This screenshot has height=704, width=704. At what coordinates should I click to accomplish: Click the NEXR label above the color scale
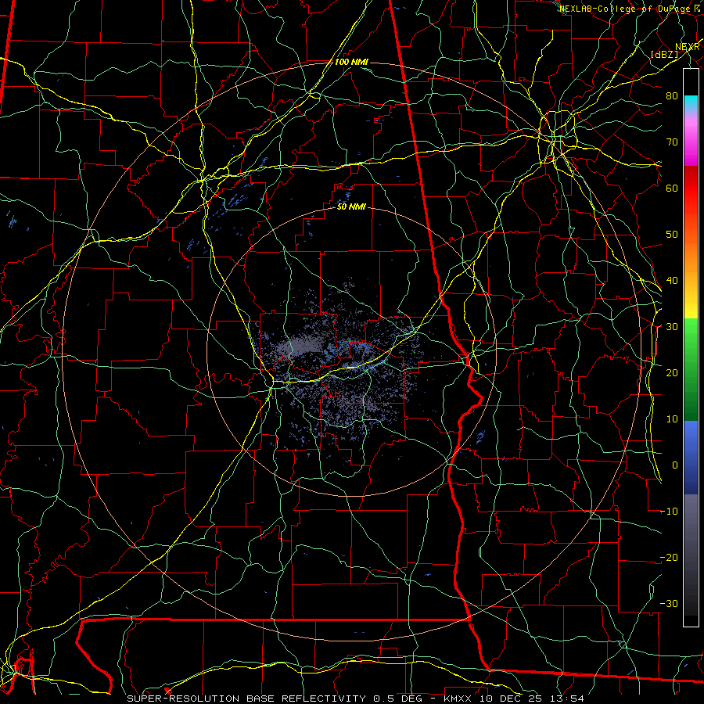click(x=688, y=47)
